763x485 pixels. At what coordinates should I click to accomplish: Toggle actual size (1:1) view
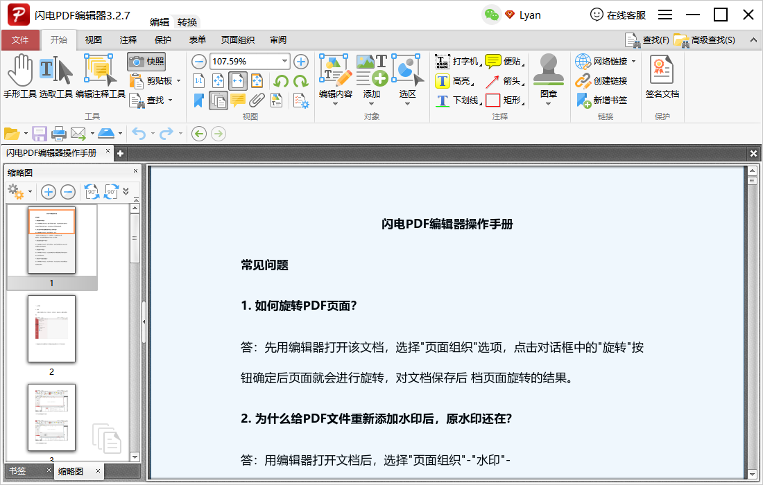click(198, 80)
